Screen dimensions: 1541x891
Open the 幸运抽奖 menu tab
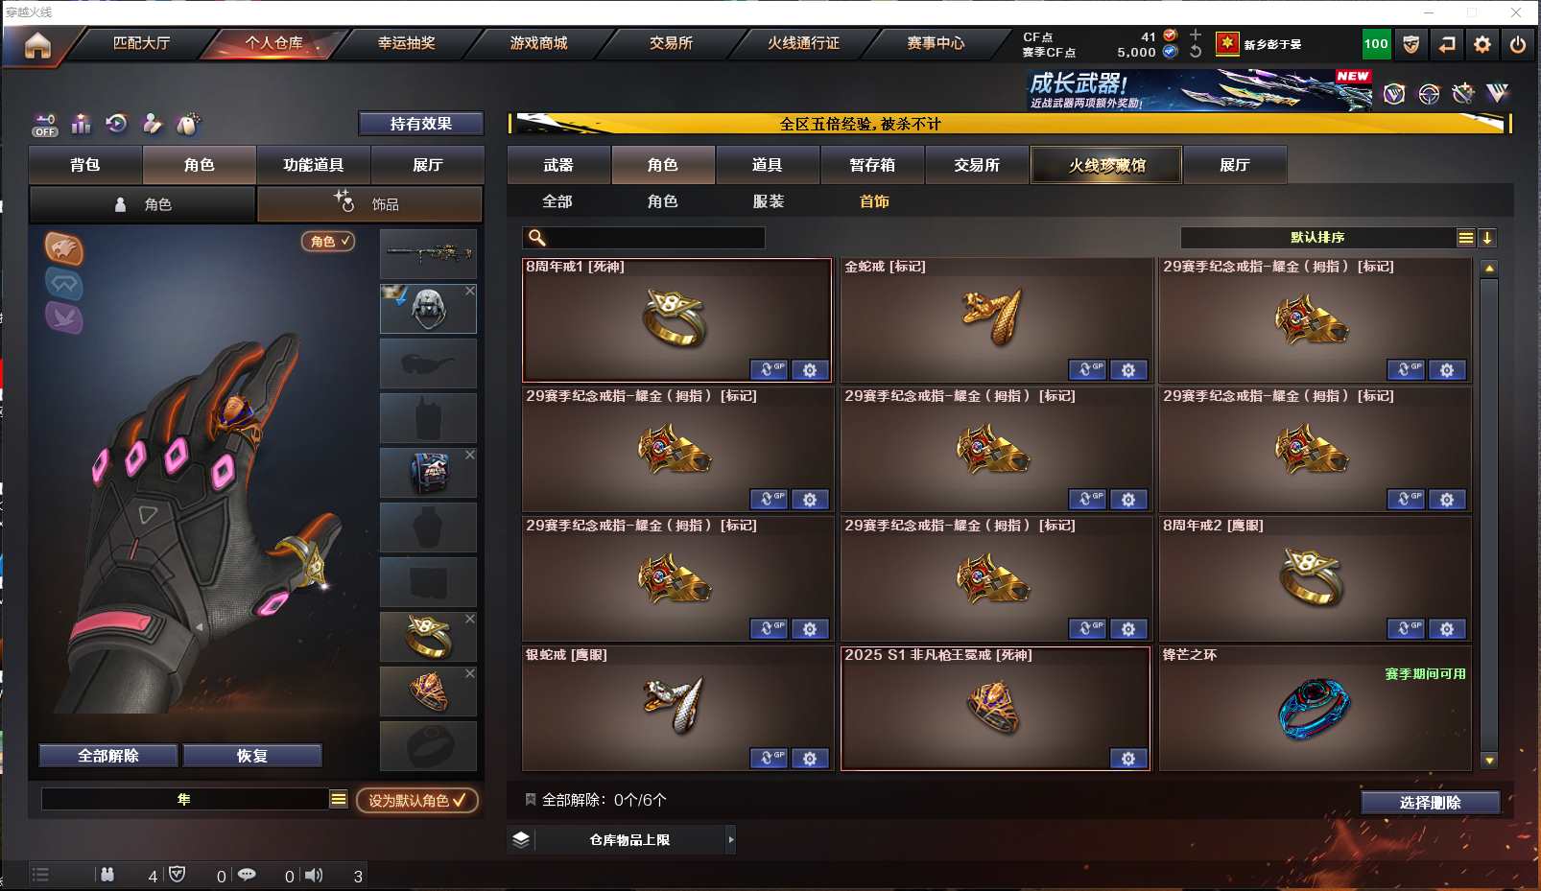[407, 43]
